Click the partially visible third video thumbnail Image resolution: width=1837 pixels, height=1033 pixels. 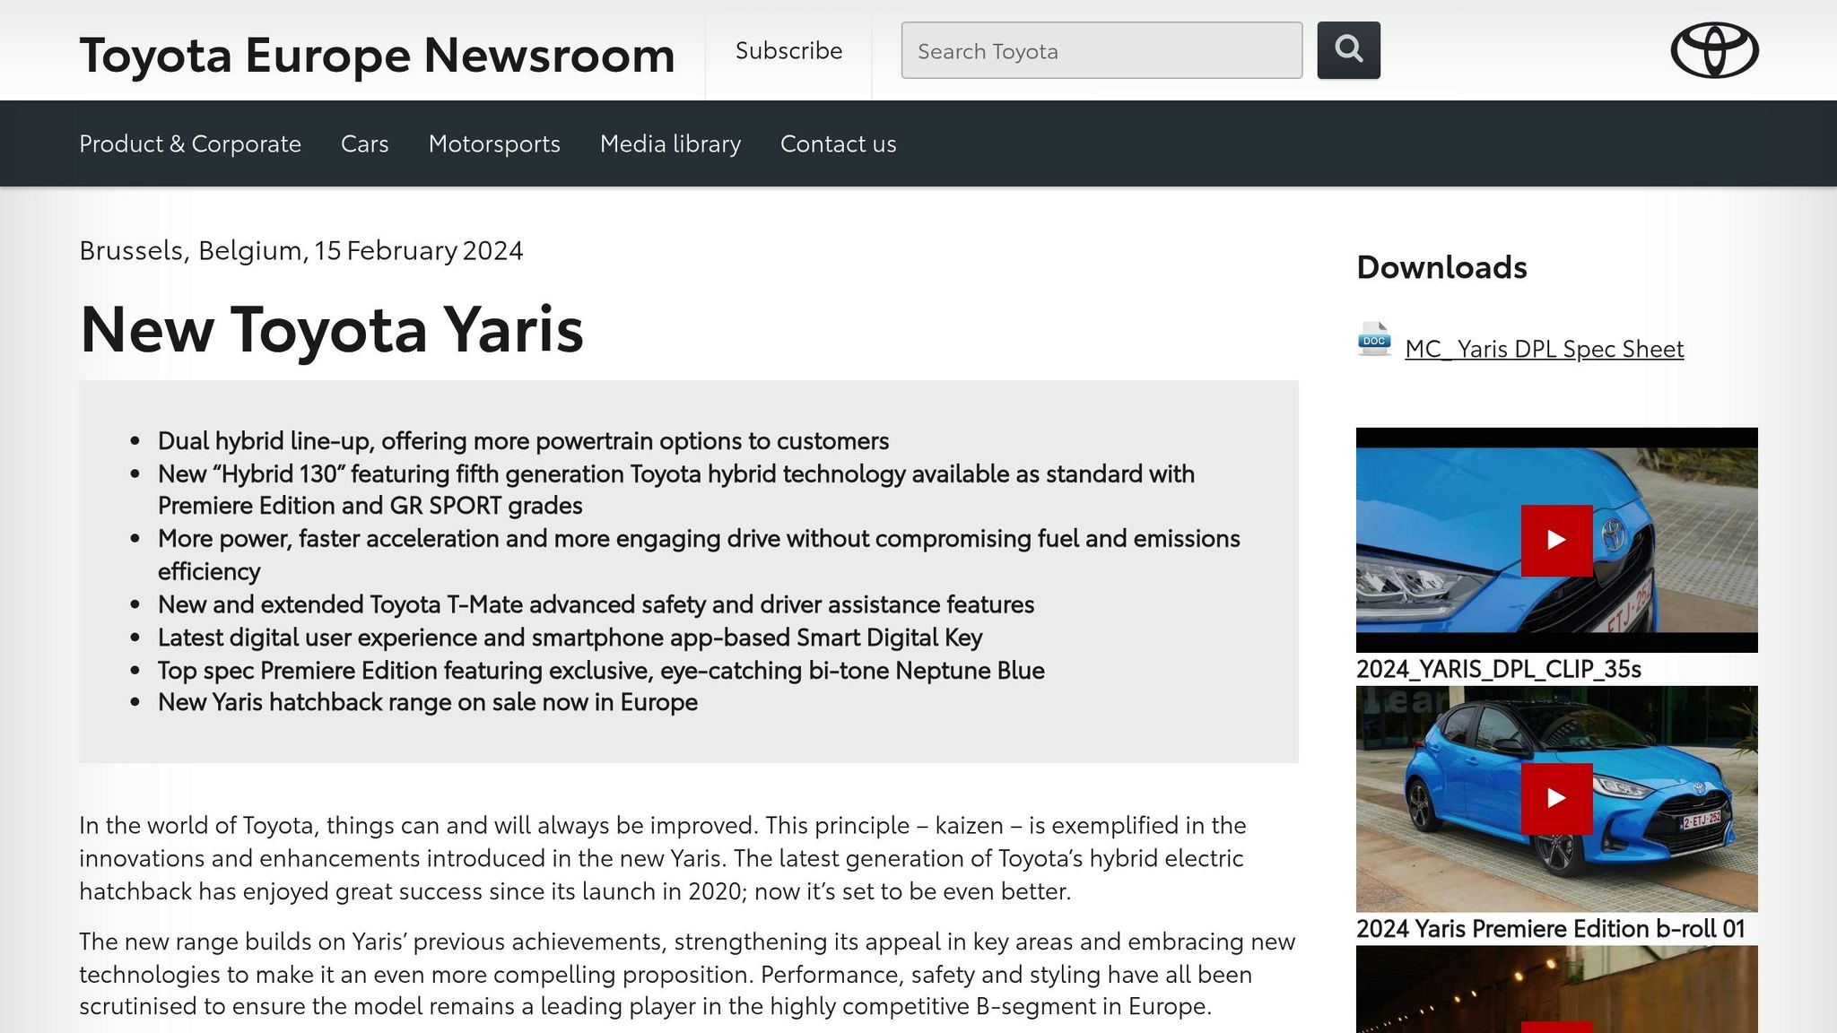point(1556,986)
